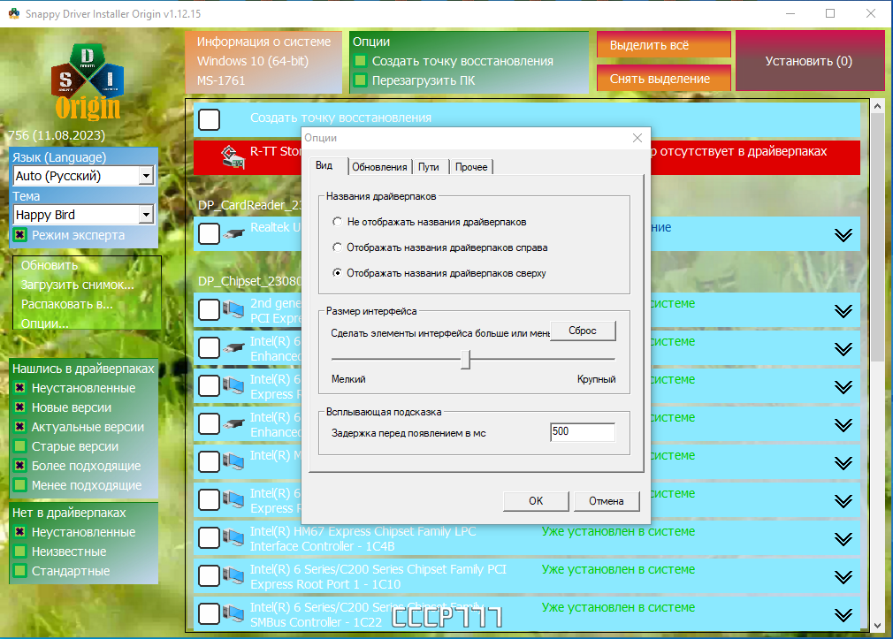Click Отмена to cancel the dialog
Screen dimensions: 893x639
(x=607, y=501)
